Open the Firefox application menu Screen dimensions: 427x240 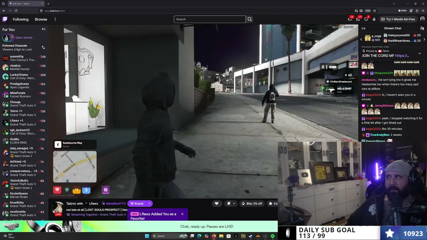(423, 11)
